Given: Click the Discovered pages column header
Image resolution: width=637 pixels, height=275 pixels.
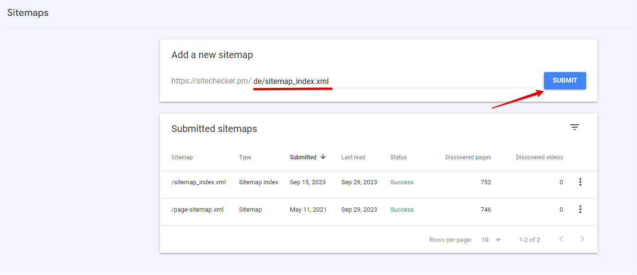Looking at the screenshot, I should (x=468, y=157).
